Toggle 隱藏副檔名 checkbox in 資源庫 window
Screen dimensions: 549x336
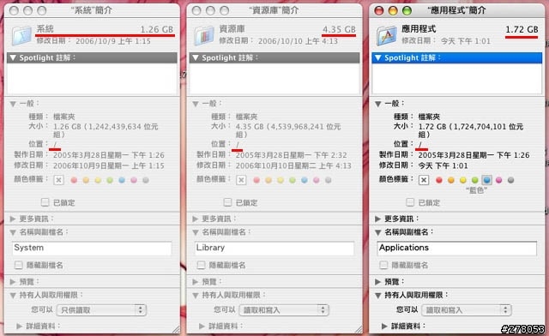pos(201,265)
